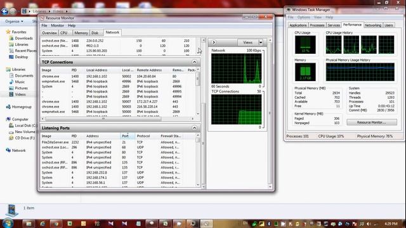Open the Applications tab in Task Manager

click(298, 25)
